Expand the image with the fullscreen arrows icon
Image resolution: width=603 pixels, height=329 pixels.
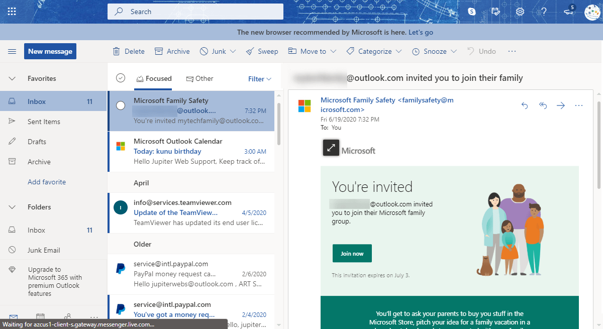point(331,148)
